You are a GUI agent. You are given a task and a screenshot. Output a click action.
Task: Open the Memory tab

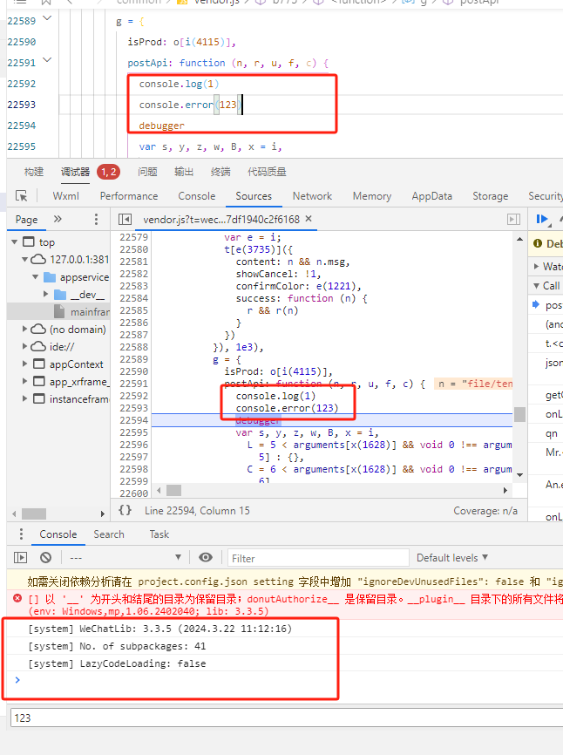(x=372, y=196)
